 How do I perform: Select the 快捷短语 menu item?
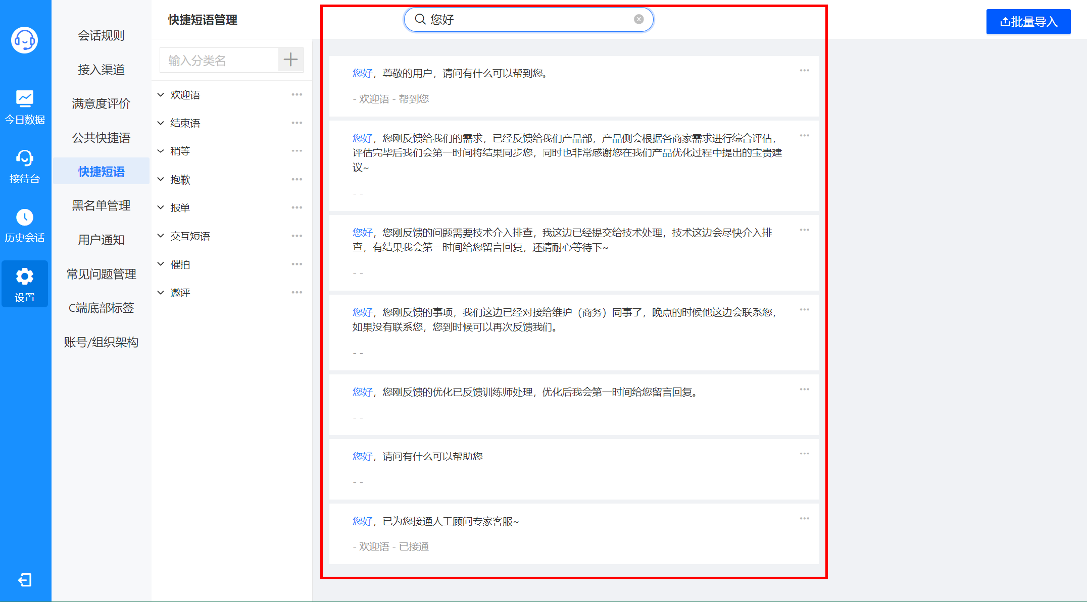click(x=101, y=172)
